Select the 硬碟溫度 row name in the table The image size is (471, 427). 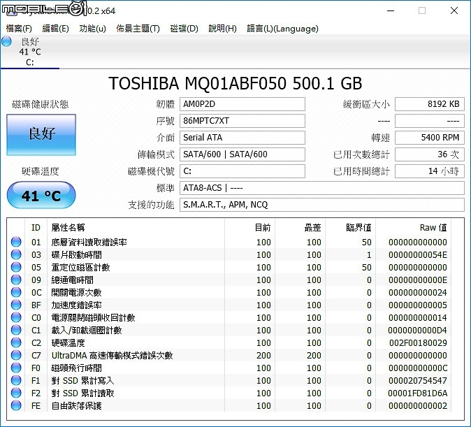pos(68,343)
